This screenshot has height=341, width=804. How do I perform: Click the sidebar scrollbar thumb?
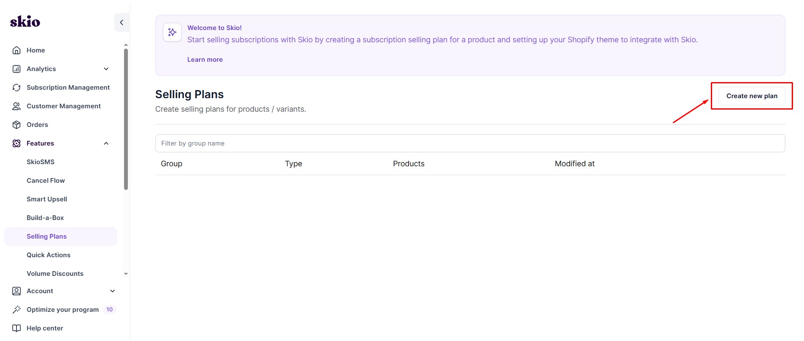(126, 119)
